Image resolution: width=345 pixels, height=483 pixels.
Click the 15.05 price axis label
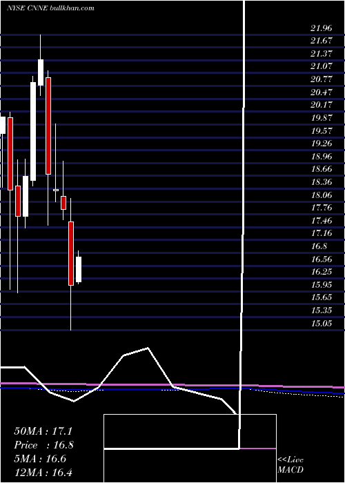(322, 323)
